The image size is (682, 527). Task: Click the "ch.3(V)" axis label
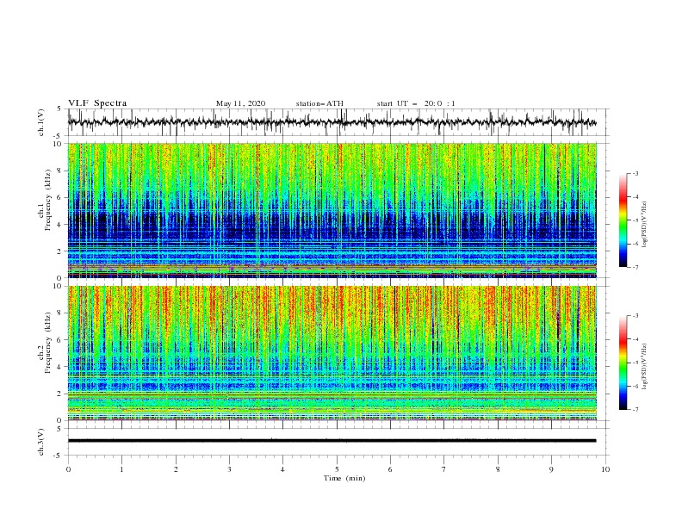pyautogui.click(x=41, y=442)
